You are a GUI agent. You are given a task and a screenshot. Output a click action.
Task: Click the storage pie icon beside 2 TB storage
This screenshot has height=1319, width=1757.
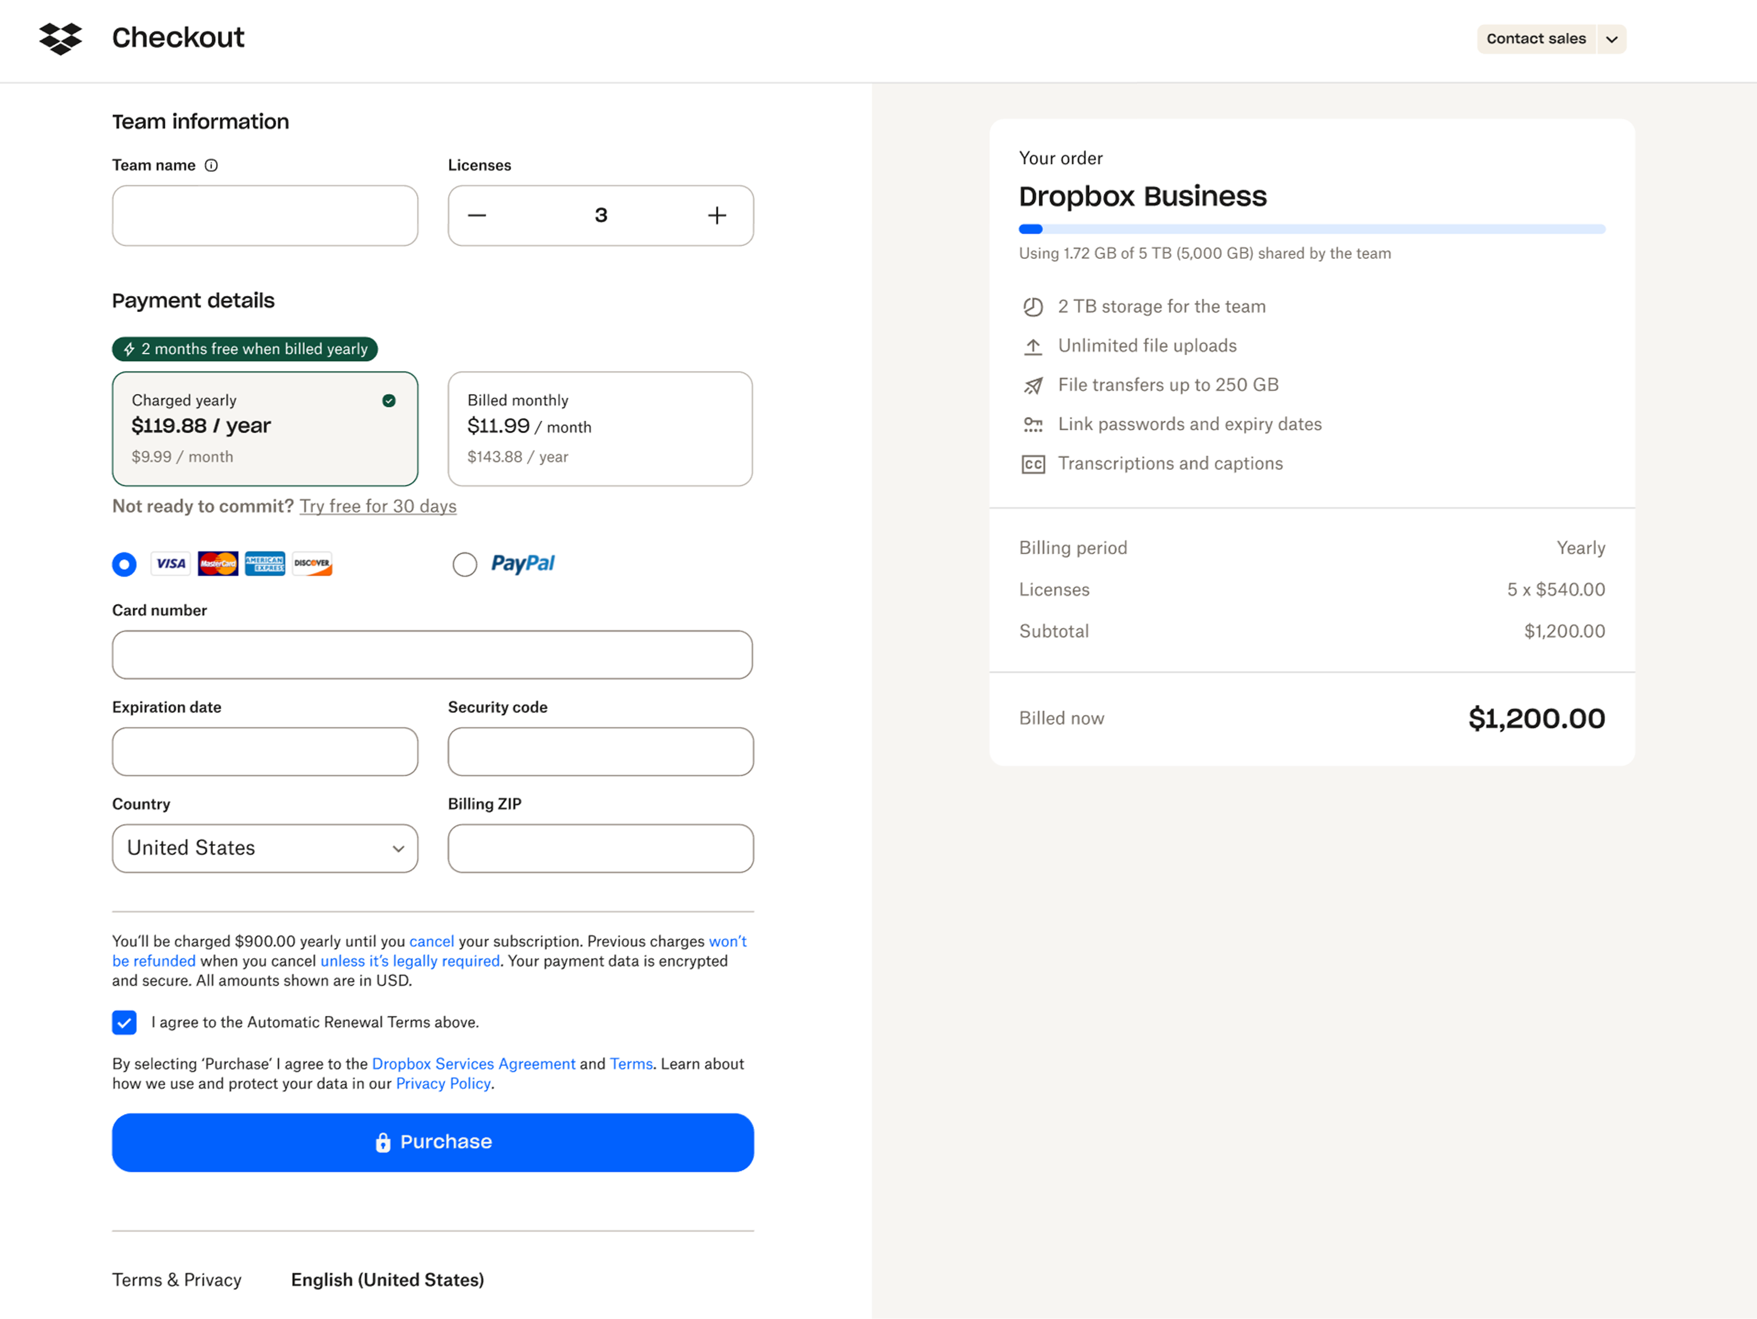(x=1032, y=307)
